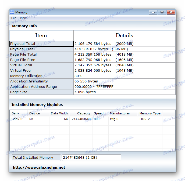Close the Memory window
The image size is (185, 181).
click(x=171, y=12)
